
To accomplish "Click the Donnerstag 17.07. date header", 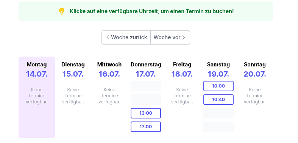I will tap(146, 69).
